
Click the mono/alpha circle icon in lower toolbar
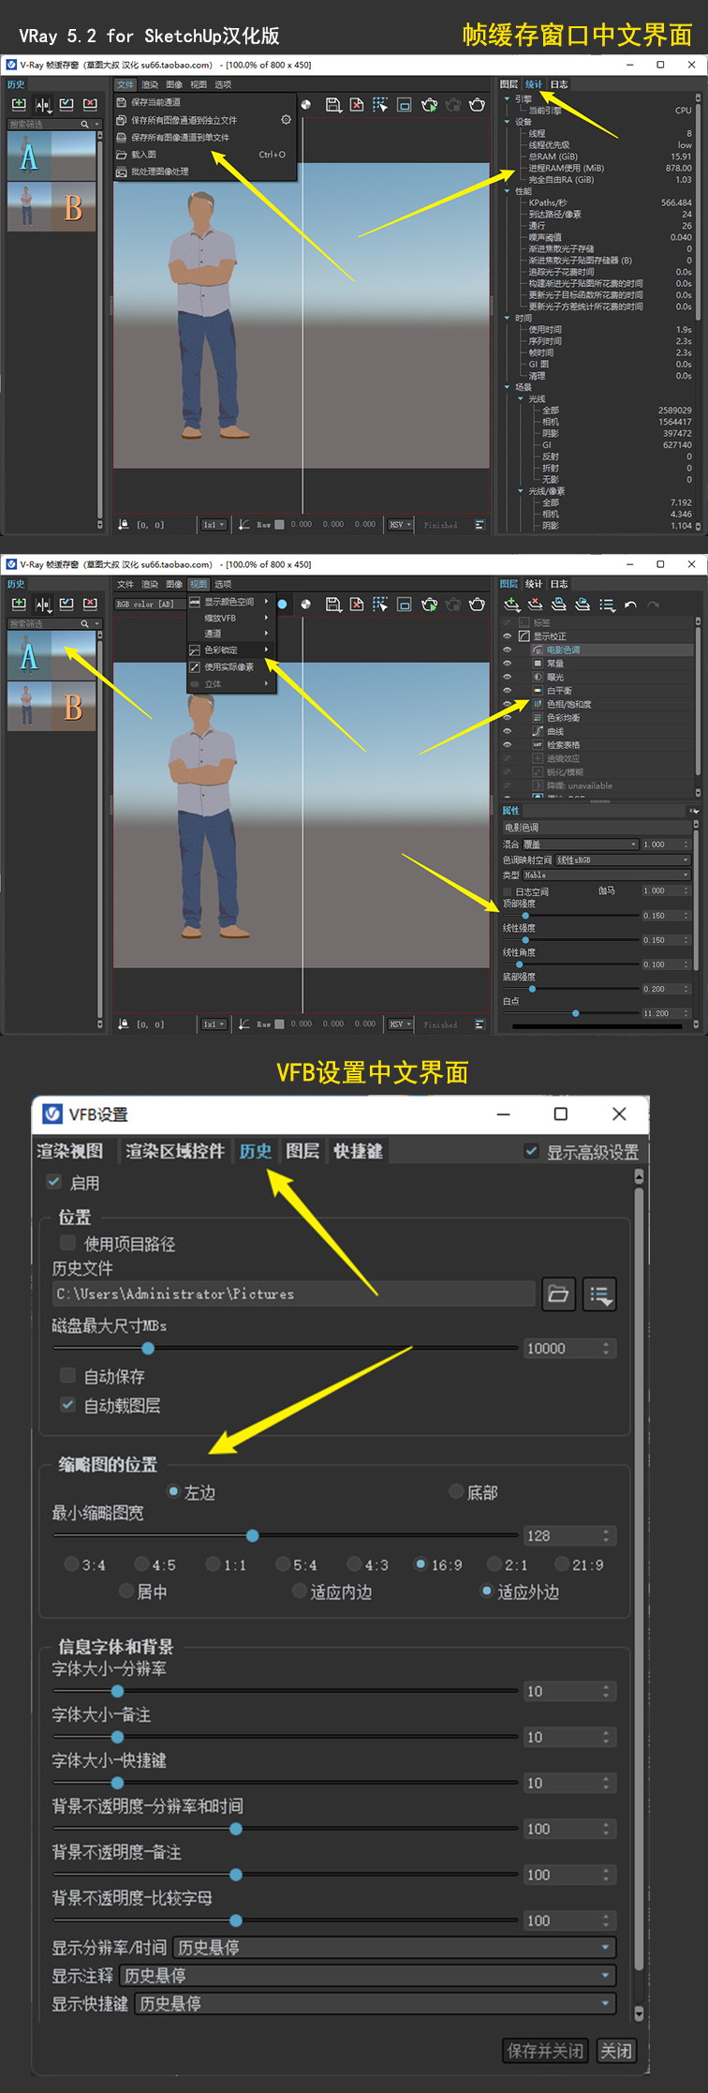coord(305,605)
